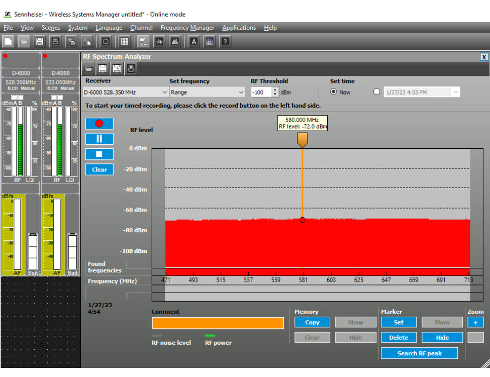Click the bar chart toolbar icon
The height and width of the screenshot is (377, 490).
[x=175, y=41]
